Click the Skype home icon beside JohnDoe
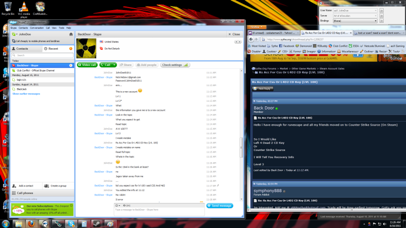The image size is (406, 228). point(71,34)
